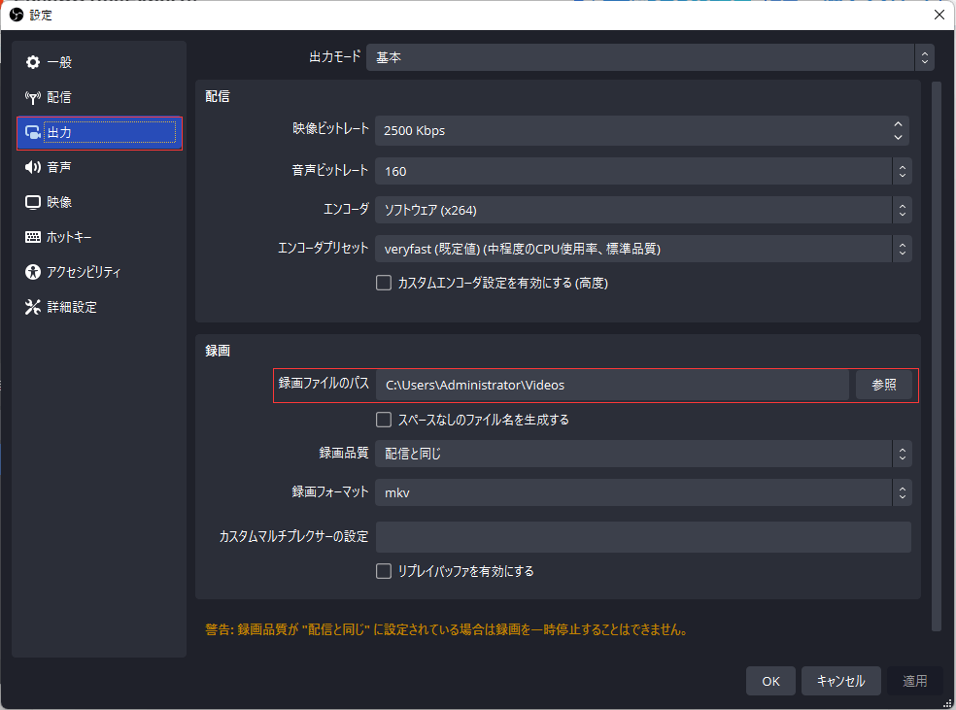
Task: Select the Video (映像) display icon
Action: pyautogui.click(x=33, y=202)
